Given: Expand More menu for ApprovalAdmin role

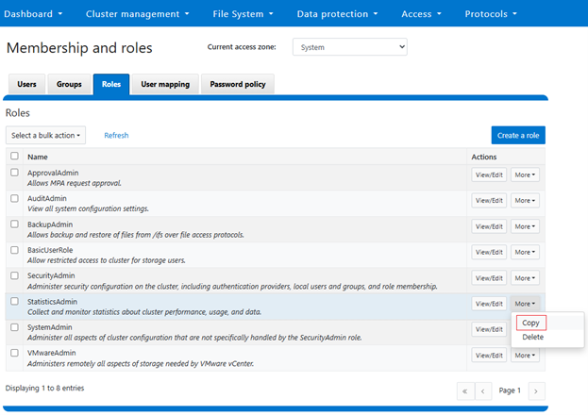Looking at the screenshot, I should (x=525, y=174).
